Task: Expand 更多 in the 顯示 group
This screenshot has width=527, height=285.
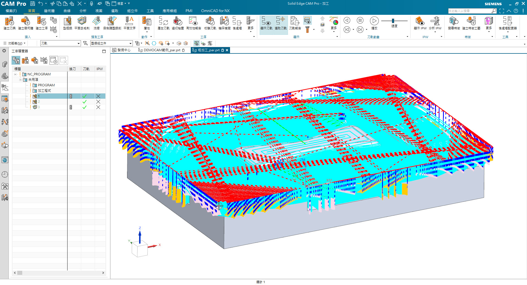Action: click(334, 25)
